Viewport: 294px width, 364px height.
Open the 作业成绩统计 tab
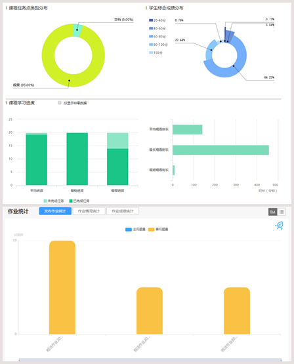(123, 211)
